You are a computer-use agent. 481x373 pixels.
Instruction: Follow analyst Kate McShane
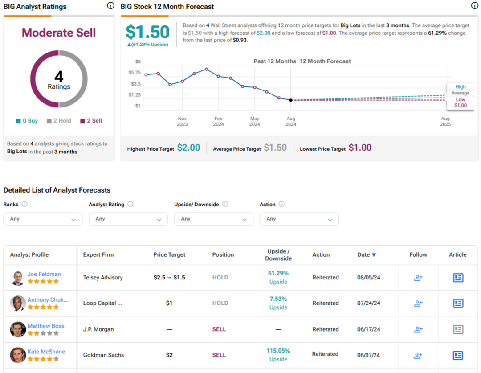(x=418, y=355)
